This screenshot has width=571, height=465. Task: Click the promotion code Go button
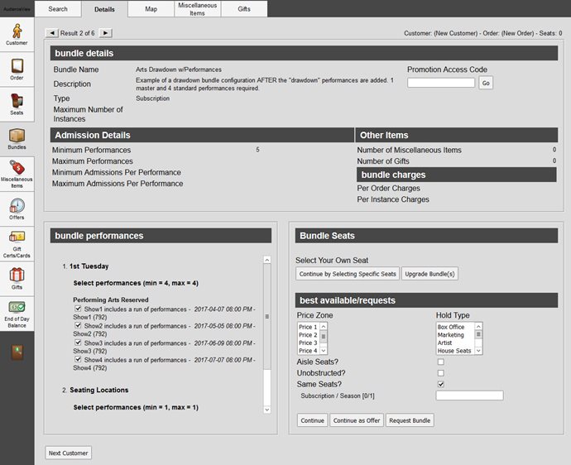tap(486, 83)
